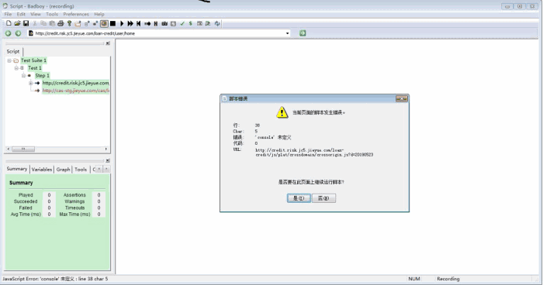Go forward with the green right arrow button
Image resolution: width=543 pixels, height=285 pixels.
point(18,33)
